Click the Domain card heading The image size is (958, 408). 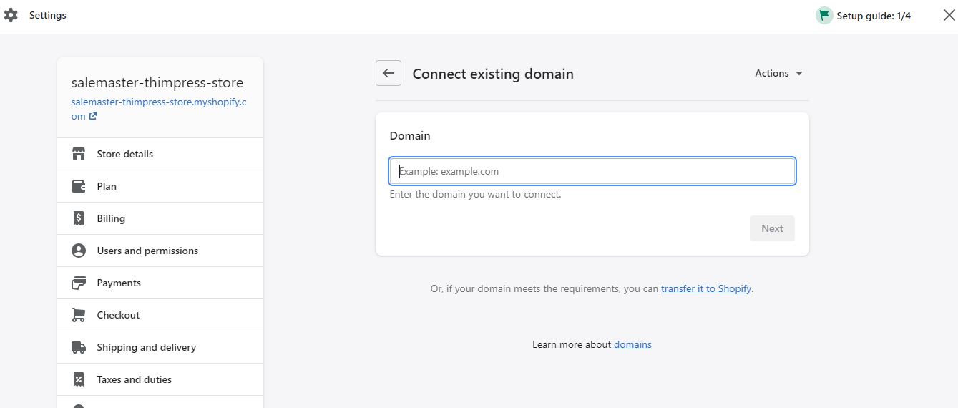(x=410, y=135)
